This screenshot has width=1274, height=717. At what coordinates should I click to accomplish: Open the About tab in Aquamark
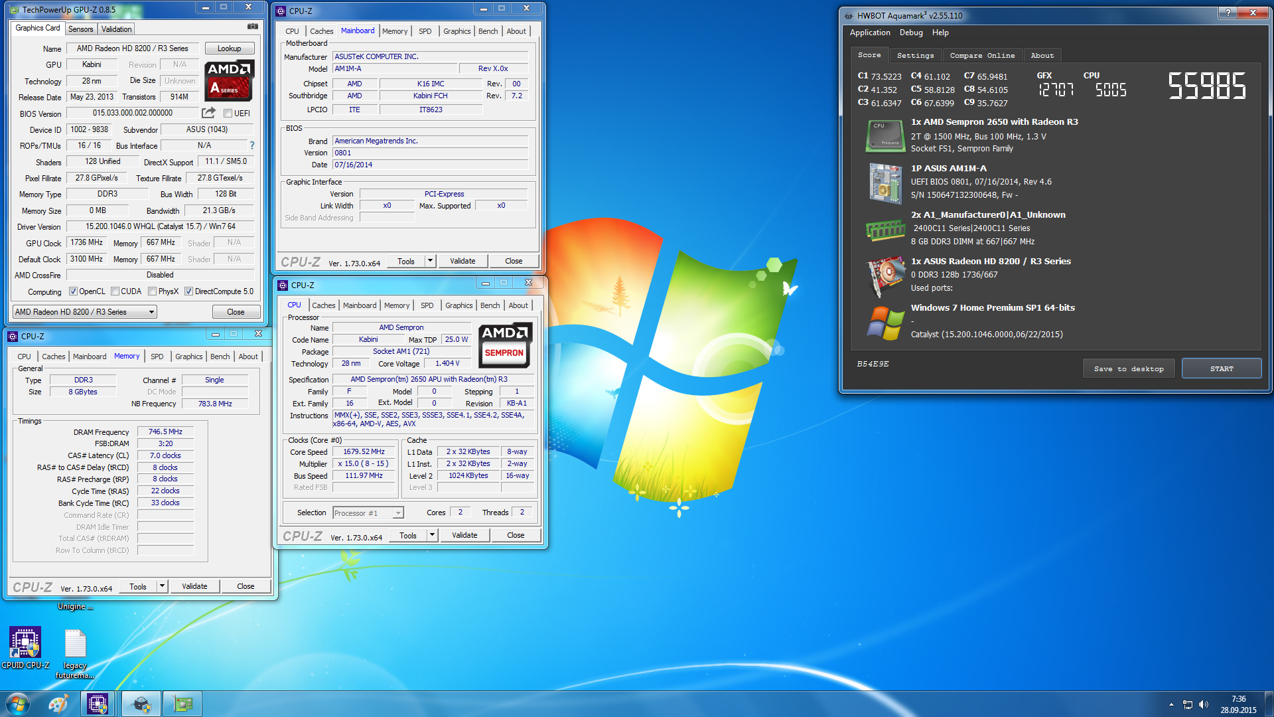pyautogui.click(x=1042, y=56)
